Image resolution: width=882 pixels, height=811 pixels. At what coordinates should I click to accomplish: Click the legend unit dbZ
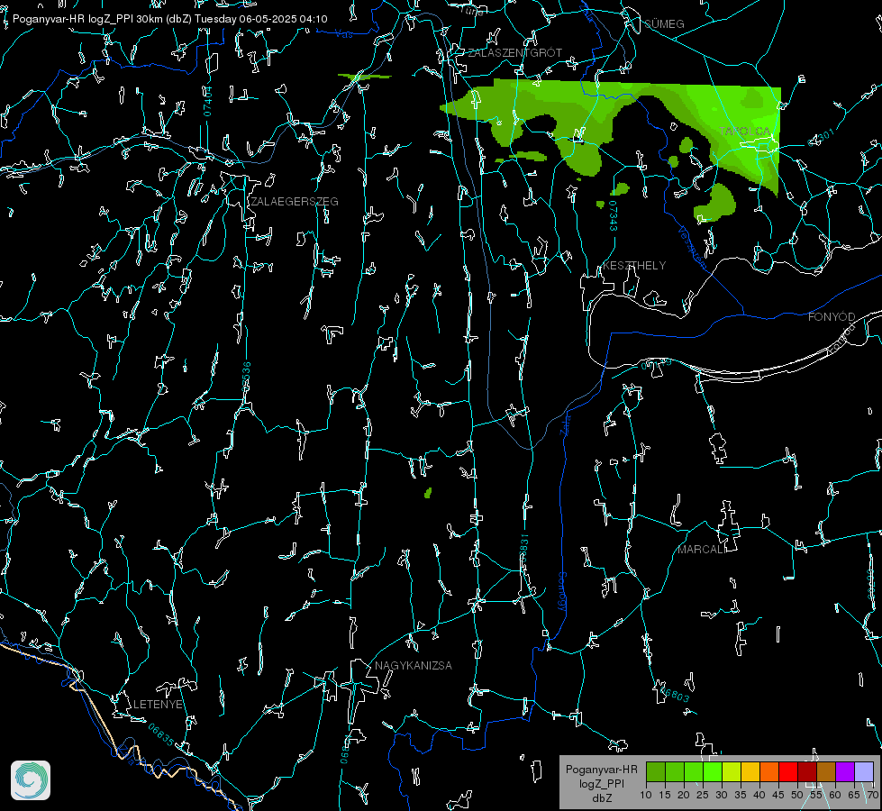click(602, 798)
